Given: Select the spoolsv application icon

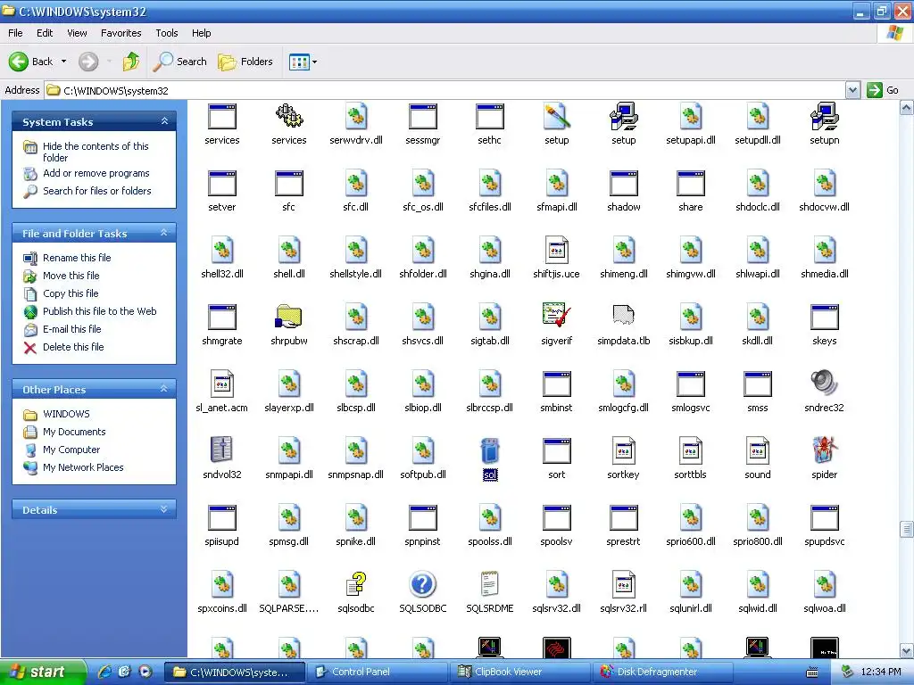Looking at the screenshot, I should [x=557, y=518].
